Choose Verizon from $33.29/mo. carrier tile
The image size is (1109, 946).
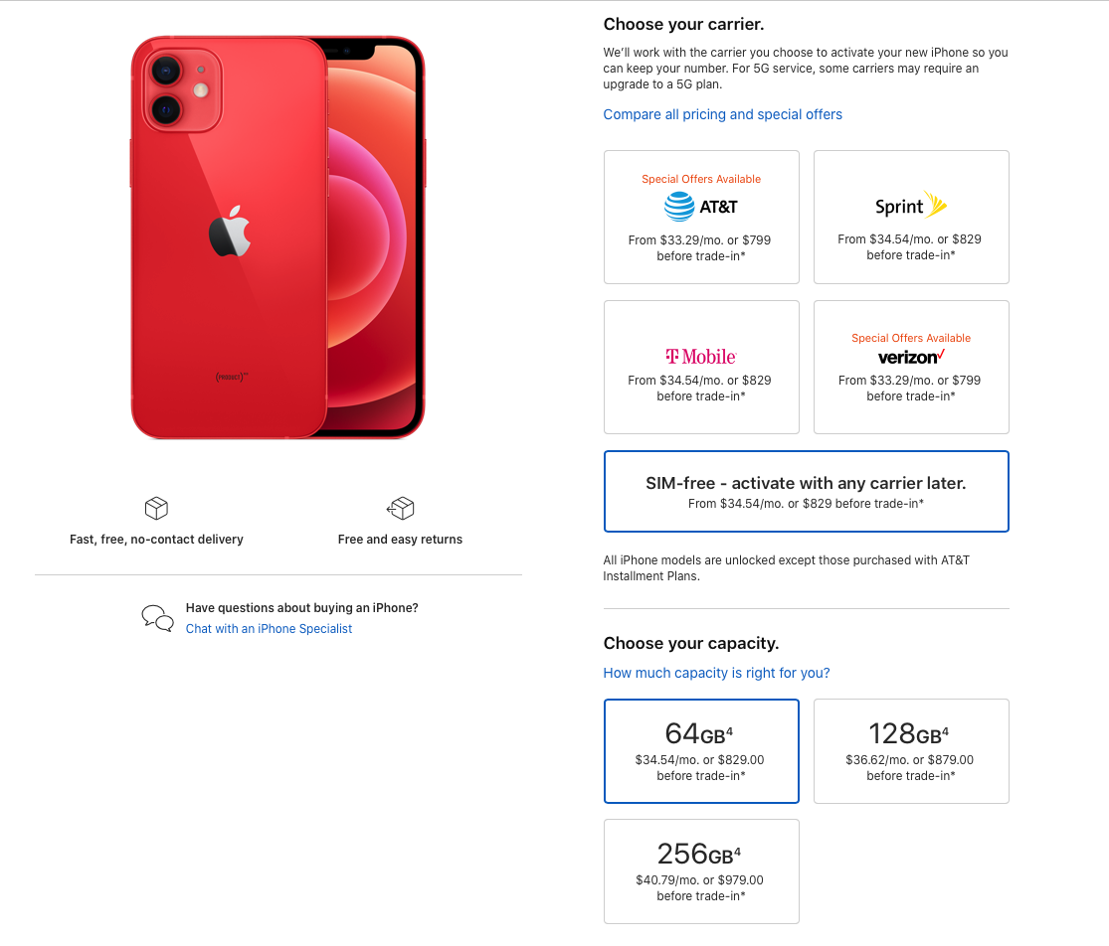coord(911,368)
